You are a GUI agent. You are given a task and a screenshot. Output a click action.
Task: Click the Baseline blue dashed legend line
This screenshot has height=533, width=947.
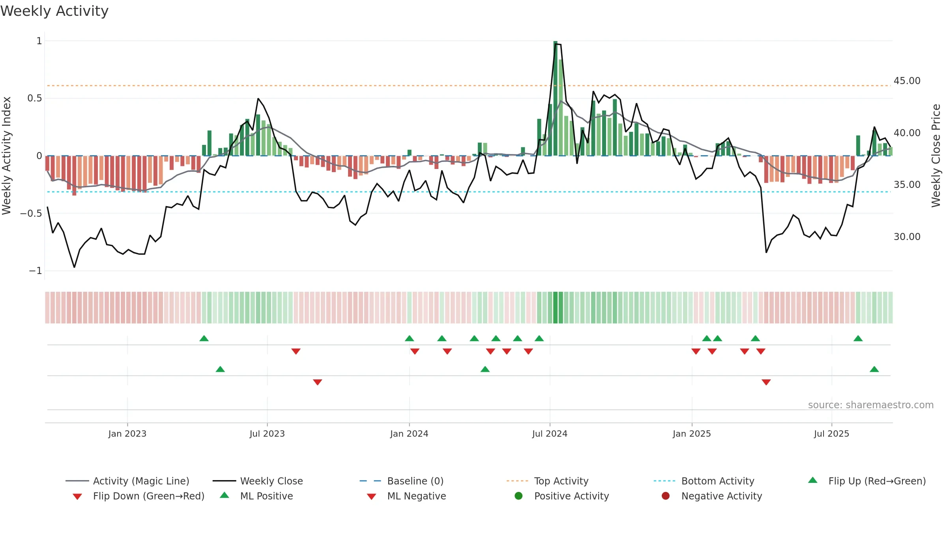click(x=371, y=481)
